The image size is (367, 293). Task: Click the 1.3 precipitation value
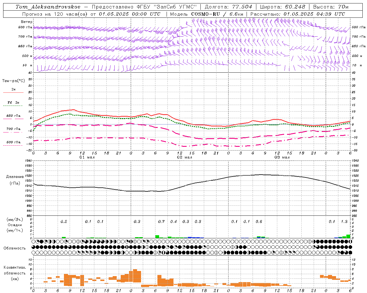tap(344, 222)
